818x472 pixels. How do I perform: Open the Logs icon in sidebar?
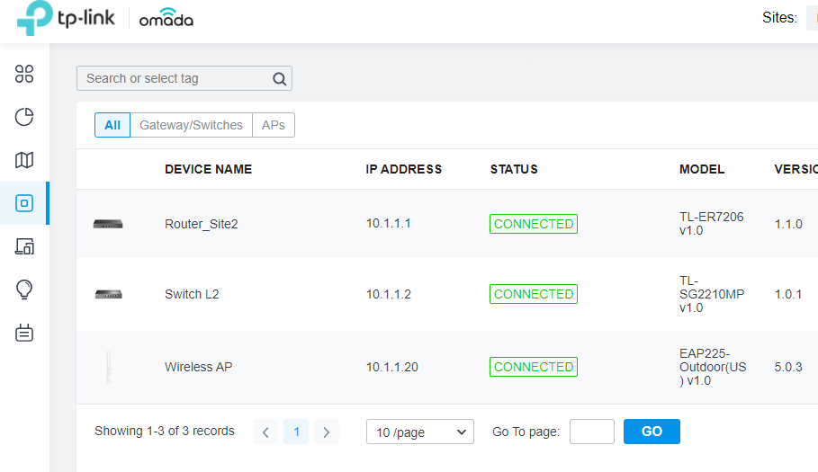(x=24, y=333)
